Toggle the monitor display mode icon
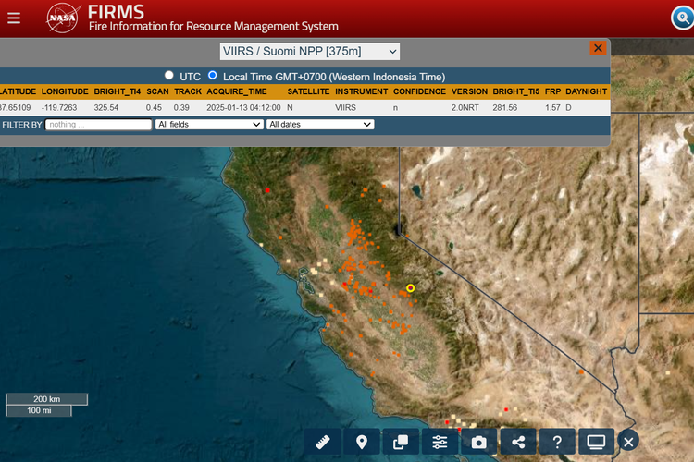 pyautogui.click(x=596, y=442)
